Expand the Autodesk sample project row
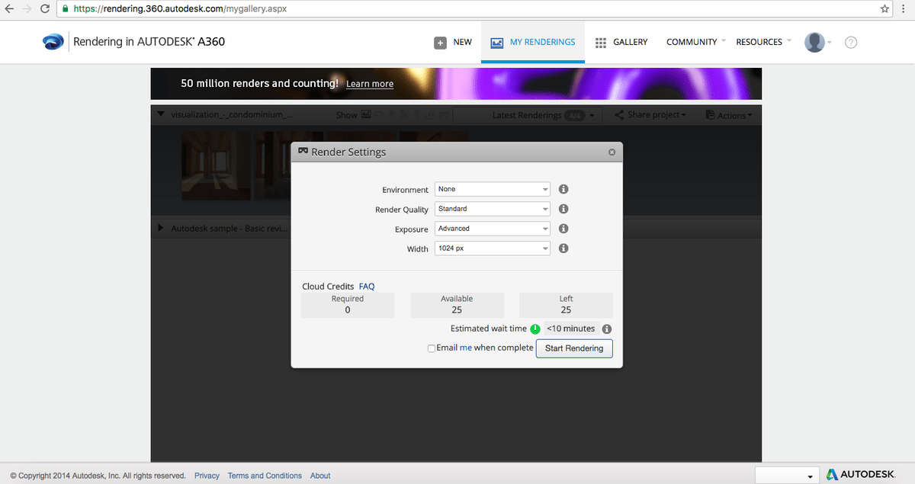 click(161, 228)
